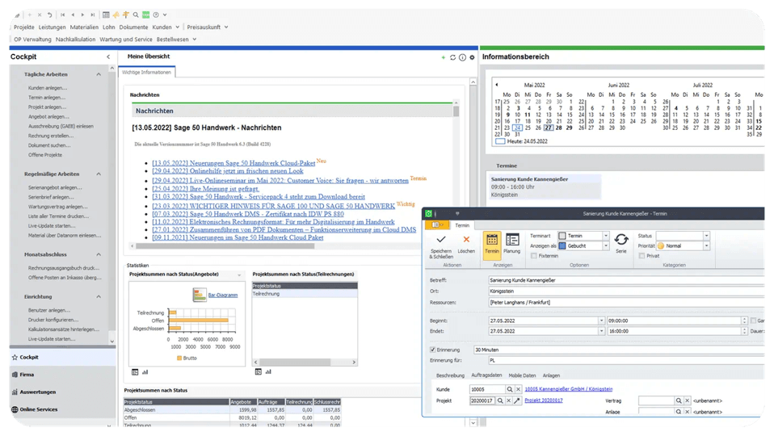Open the Materialien menu

coord(84,27)
